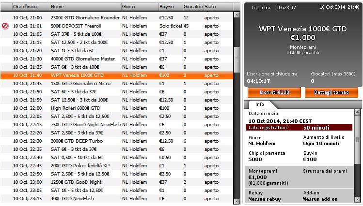Click tournament list scrollbar up arrow
Screen dimensions: 363x206
237,15
